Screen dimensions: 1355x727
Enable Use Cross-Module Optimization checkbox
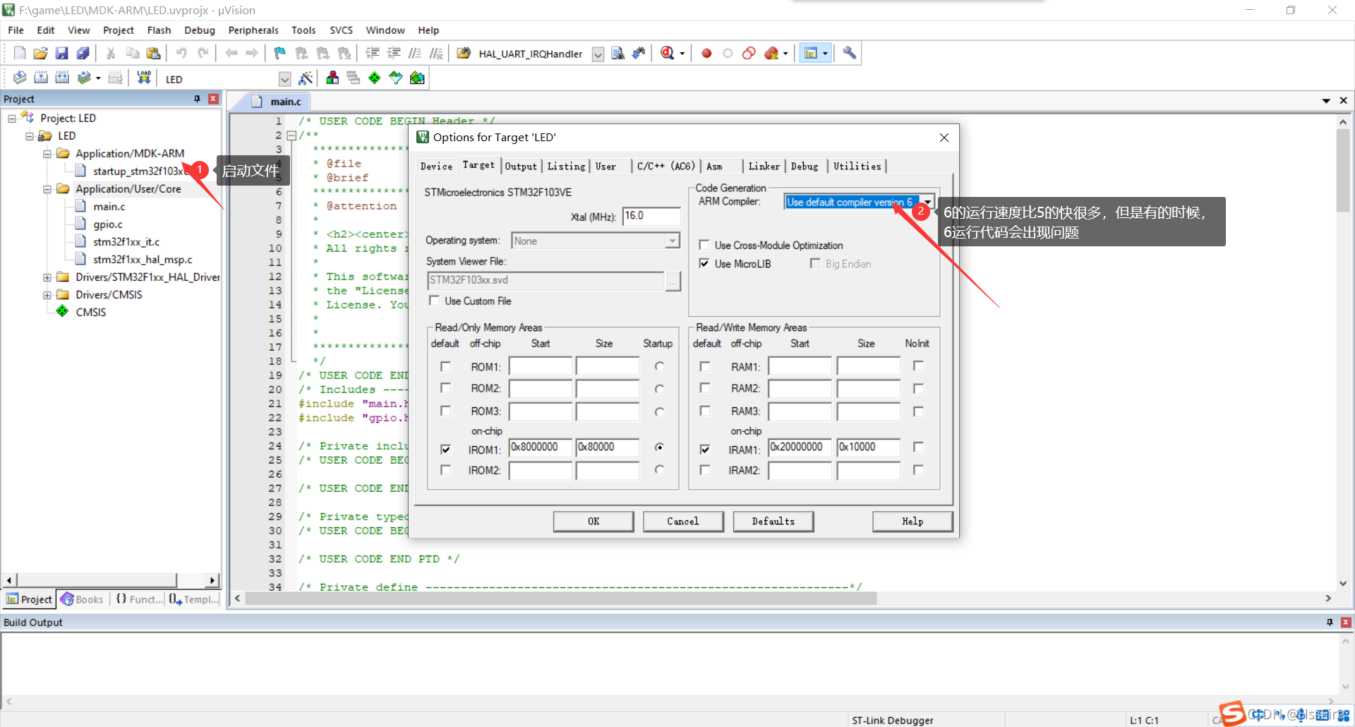(704, 245)
